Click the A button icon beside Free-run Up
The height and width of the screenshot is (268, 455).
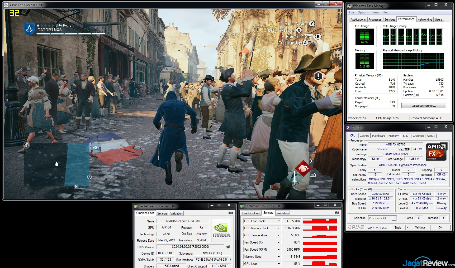point(305,43)
